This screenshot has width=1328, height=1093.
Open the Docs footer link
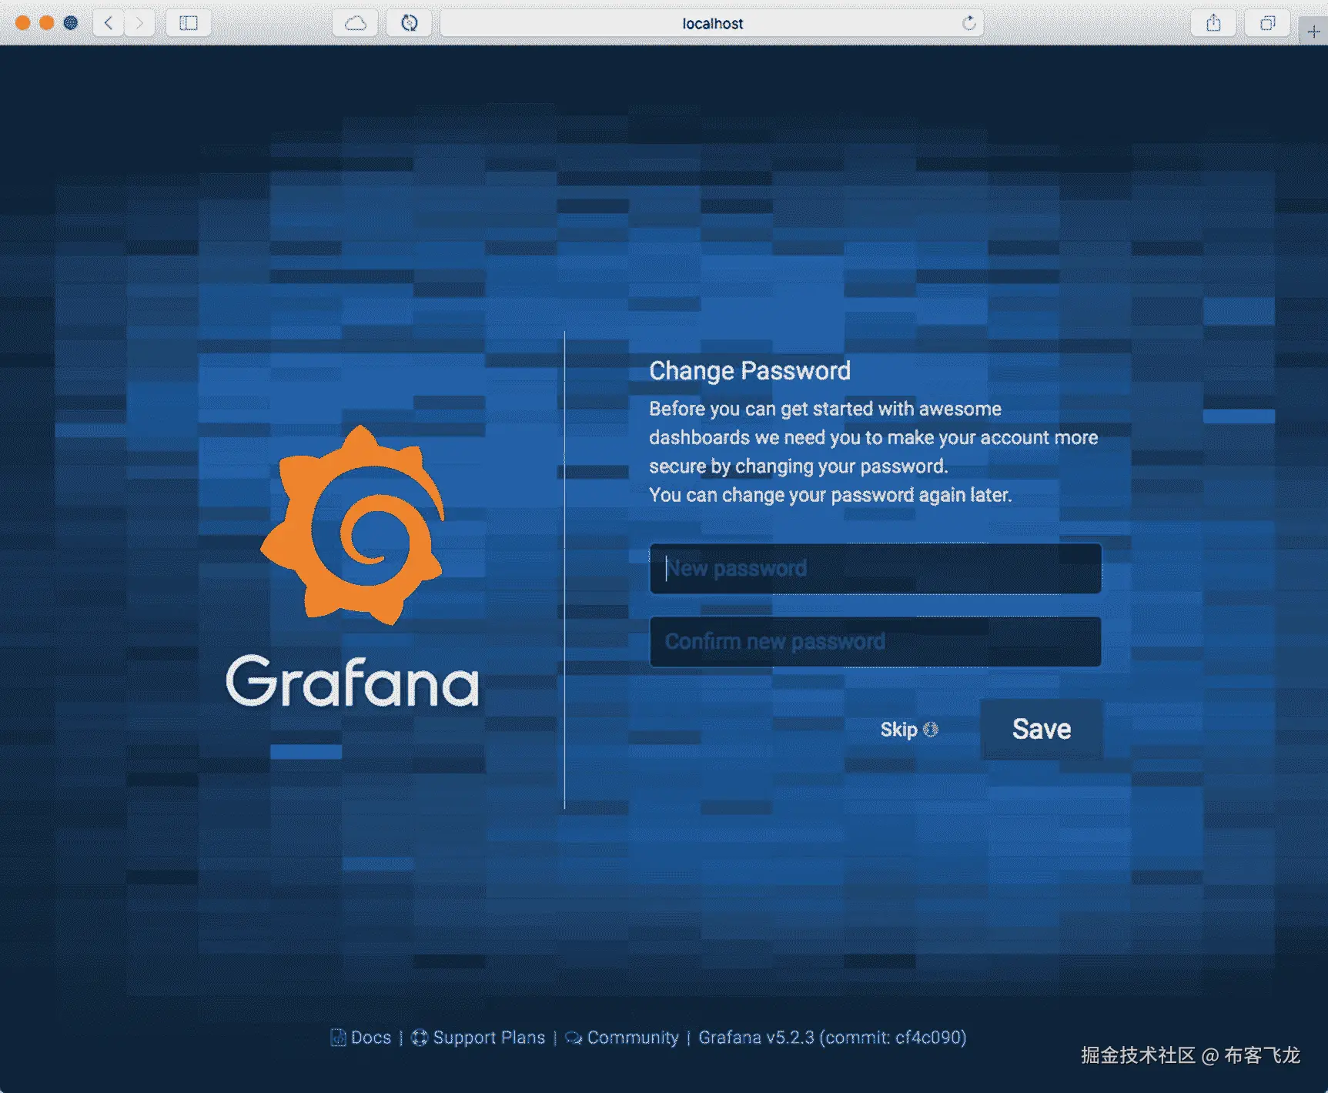click(x=361, y=1038)
